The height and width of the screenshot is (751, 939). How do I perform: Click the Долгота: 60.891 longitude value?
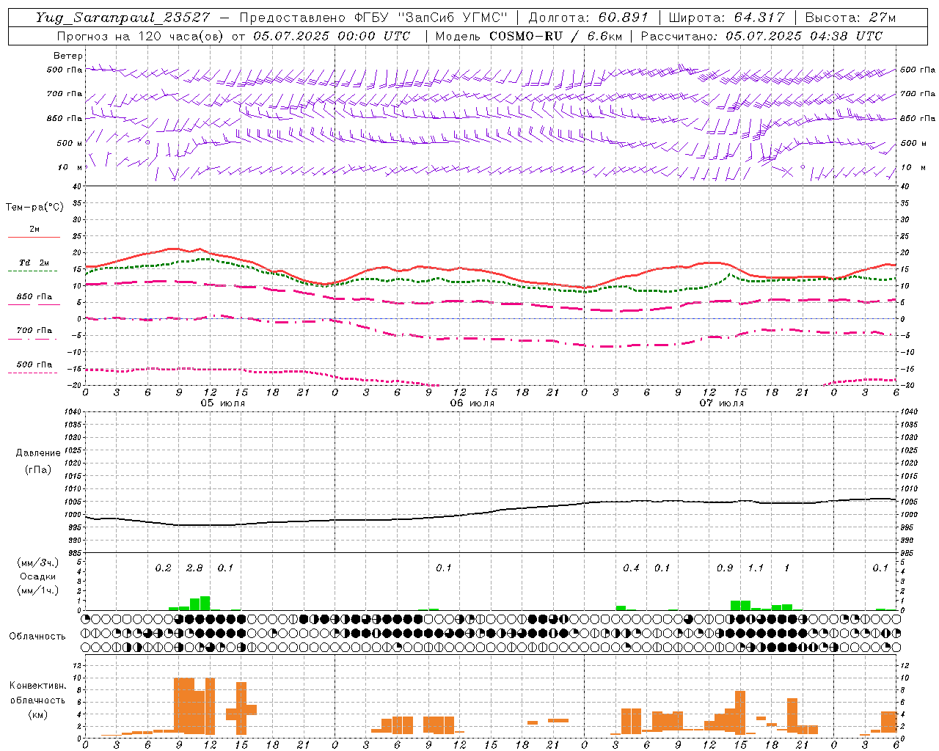588,18
